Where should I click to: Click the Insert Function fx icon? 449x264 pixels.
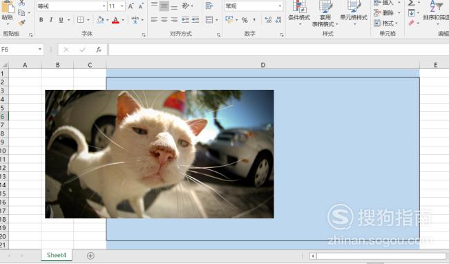(x=99, y=50)
